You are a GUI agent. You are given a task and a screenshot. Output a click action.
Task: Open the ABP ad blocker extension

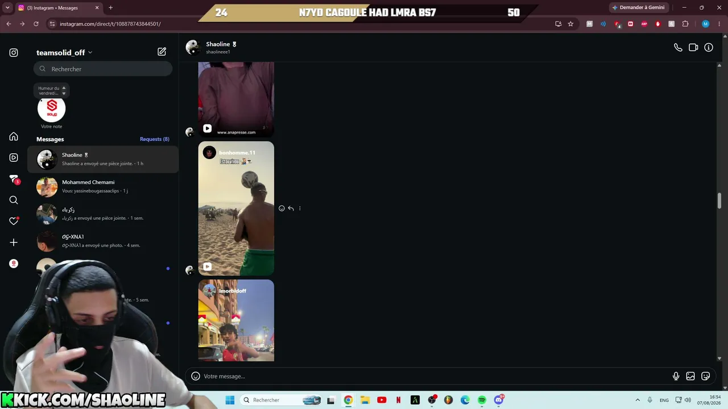[x=644, y=24]
